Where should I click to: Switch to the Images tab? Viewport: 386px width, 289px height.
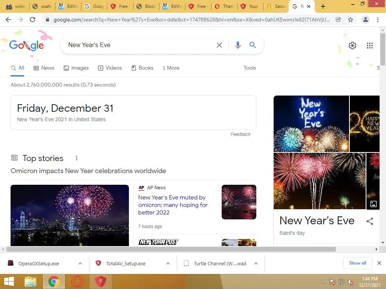point(76,68)
